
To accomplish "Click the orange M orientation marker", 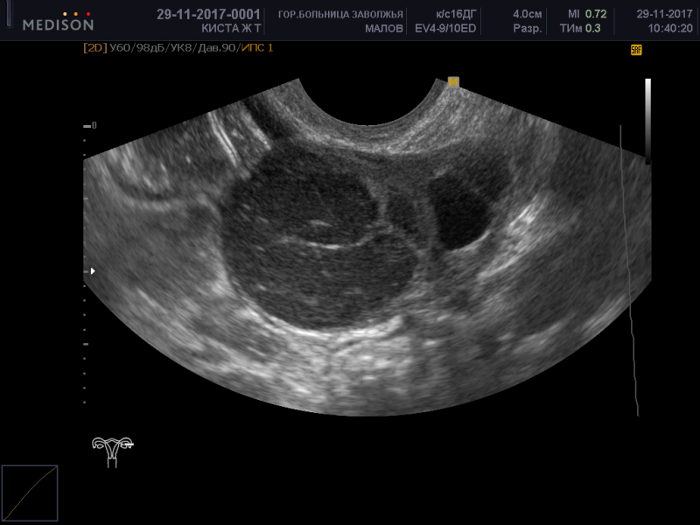I will (x=453, y=82).
